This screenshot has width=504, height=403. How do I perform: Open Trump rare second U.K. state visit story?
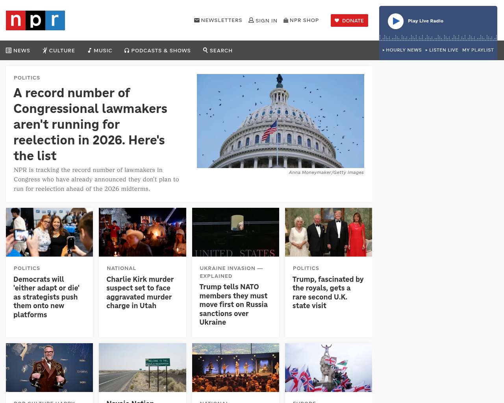click(x=328, y=292)
